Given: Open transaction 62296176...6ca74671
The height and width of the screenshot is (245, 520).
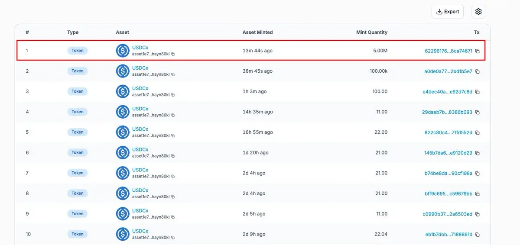Looking at the screenshot, I should 448,51.
